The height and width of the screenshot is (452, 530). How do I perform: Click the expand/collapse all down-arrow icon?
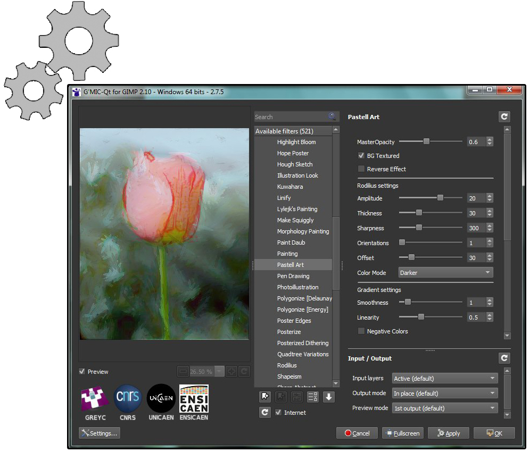click(x=329, y=397)
